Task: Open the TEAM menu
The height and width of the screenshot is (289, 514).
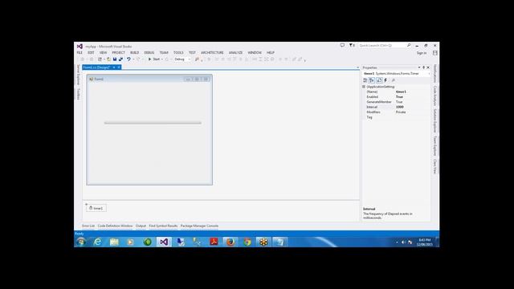Action: tap(164, 53)
